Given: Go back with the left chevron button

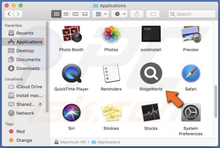Looking at the screenshot, I should coord(9,14).
